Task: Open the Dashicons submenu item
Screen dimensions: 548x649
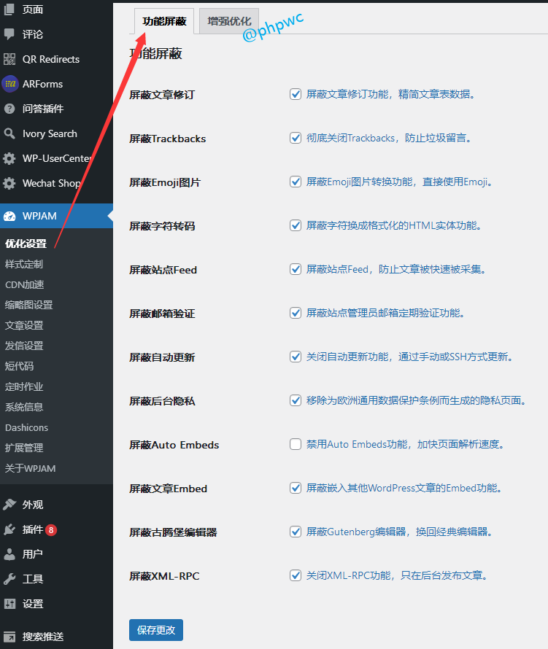Action: coord(26,427)
